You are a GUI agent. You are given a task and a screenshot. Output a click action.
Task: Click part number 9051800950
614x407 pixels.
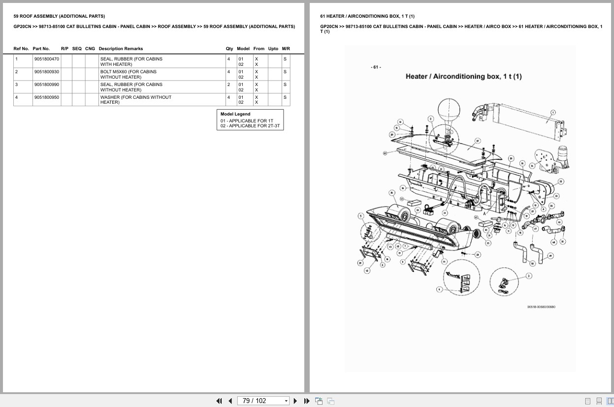tap(47, 97)
